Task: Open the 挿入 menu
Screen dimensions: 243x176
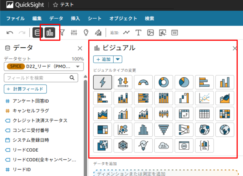Action: click(75, 18)
